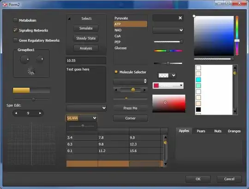Image resolution: width=249 pixels, height=189 pixels.
Task: Tick the Gene Regulatory Networks checkbox
Action: [x=15, y=40]
